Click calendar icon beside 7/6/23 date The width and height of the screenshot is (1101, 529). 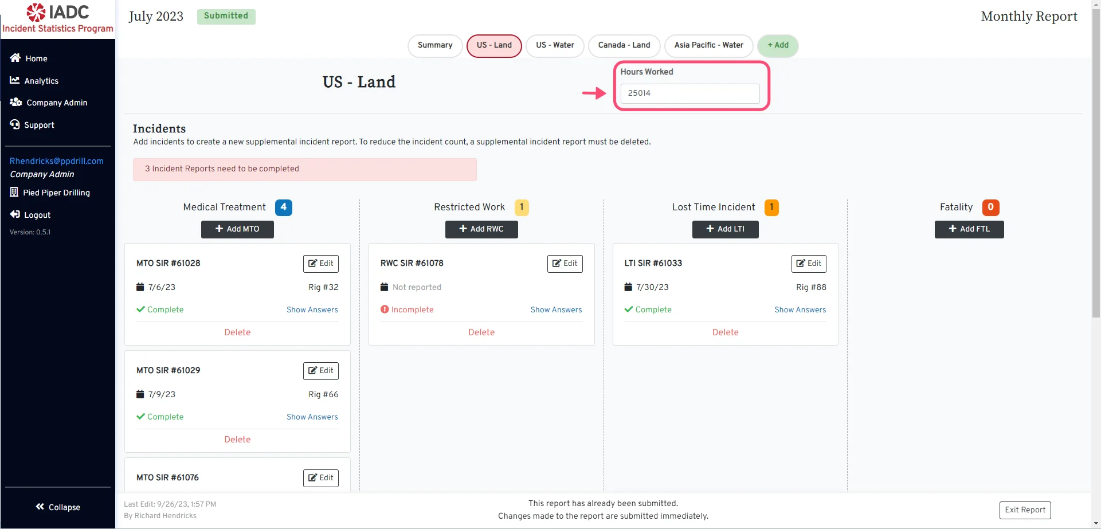140,287
